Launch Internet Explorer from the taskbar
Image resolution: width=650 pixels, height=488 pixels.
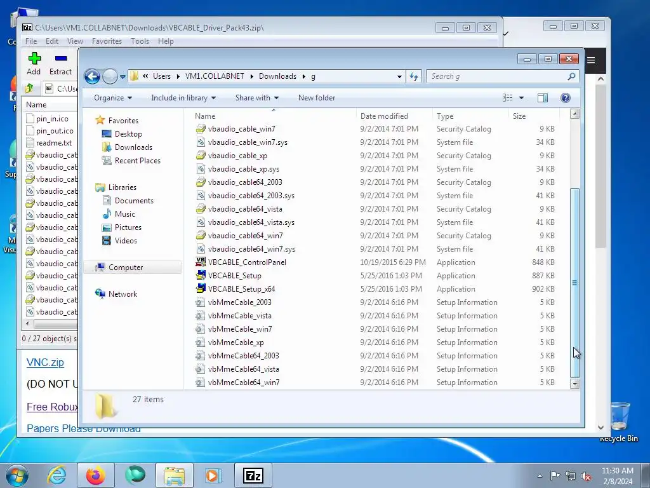coord(56,475)
